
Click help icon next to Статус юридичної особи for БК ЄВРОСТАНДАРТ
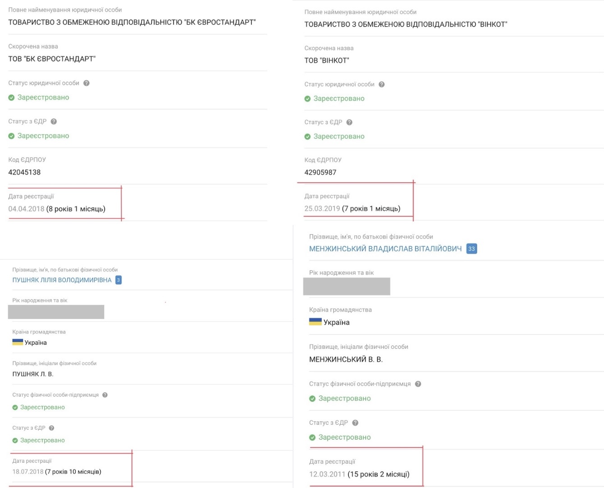tap(86, 83)
